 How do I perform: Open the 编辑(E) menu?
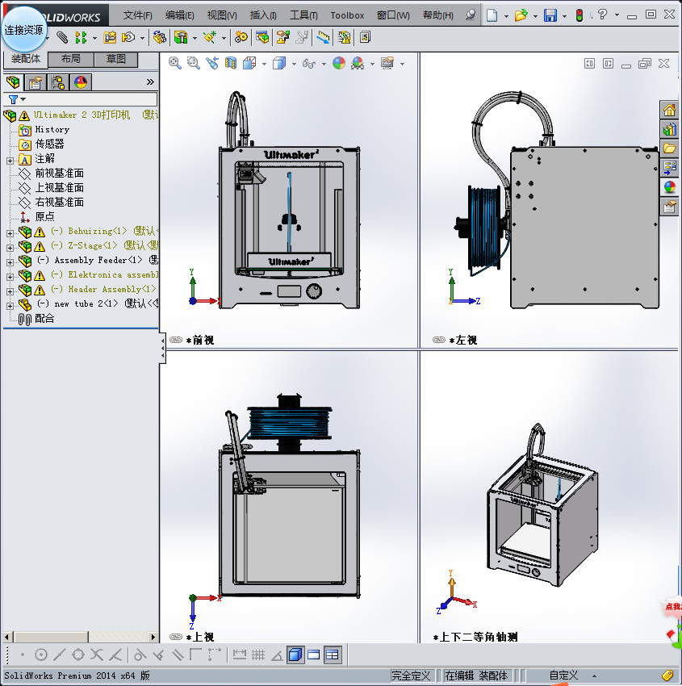pos(180,15)
